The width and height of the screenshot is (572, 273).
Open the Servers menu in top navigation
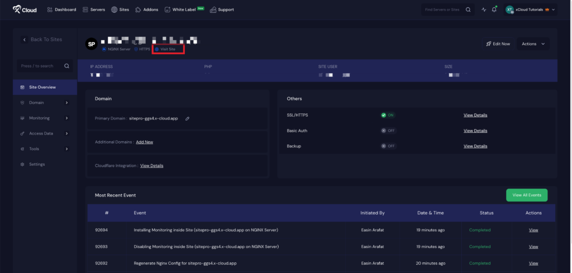click(94, 9)
